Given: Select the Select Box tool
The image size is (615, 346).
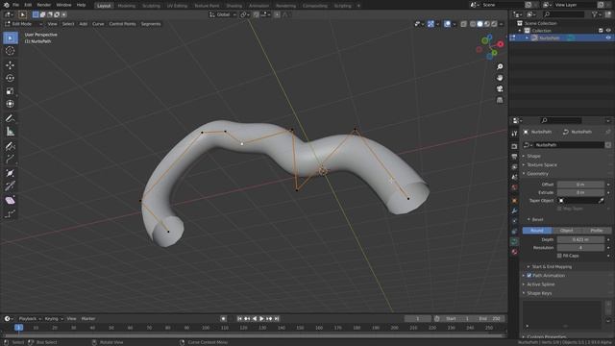Looking at the screenshot, I should (x=11, y=38).
